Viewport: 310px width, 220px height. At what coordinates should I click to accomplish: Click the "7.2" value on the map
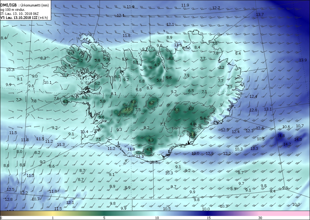click(222, 67)
